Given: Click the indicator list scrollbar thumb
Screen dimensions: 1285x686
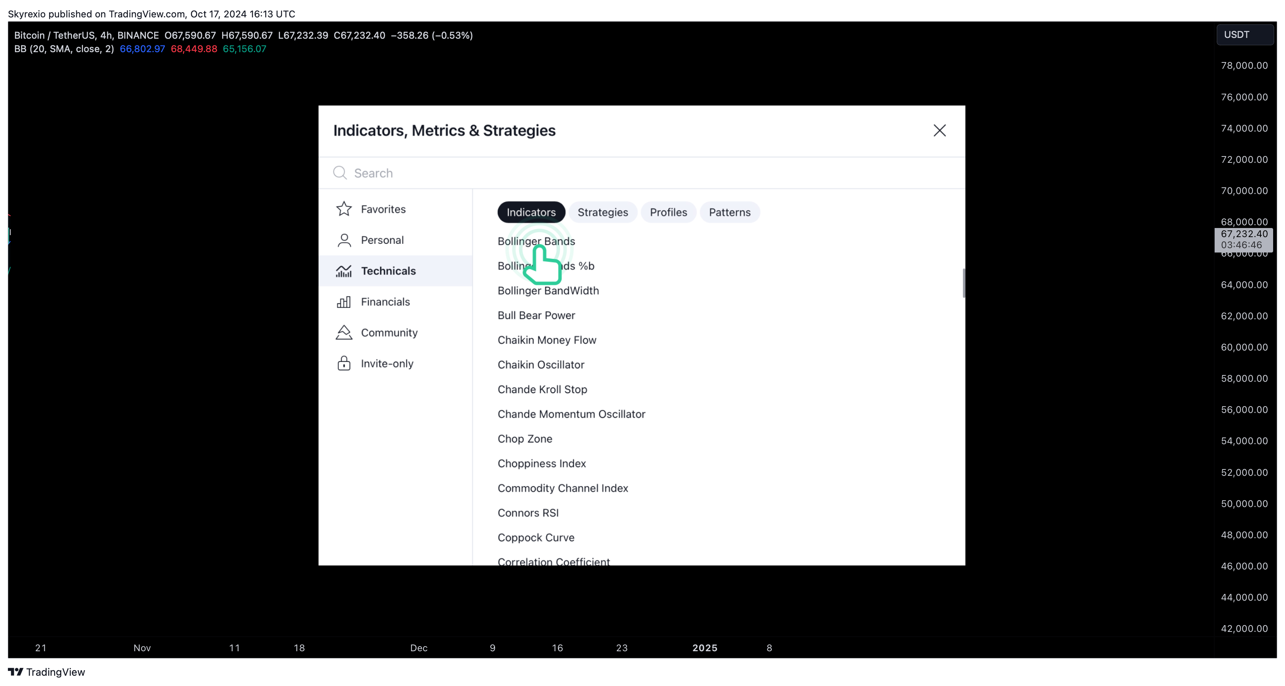Looking at the screenshot, I should tap(963, 283).
